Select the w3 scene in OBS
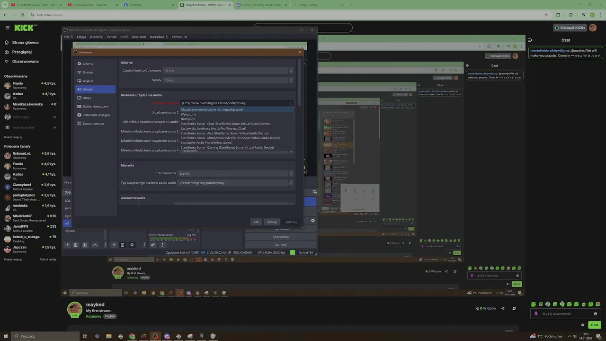This screenshot has width=606, height=341. coord(67,223)
